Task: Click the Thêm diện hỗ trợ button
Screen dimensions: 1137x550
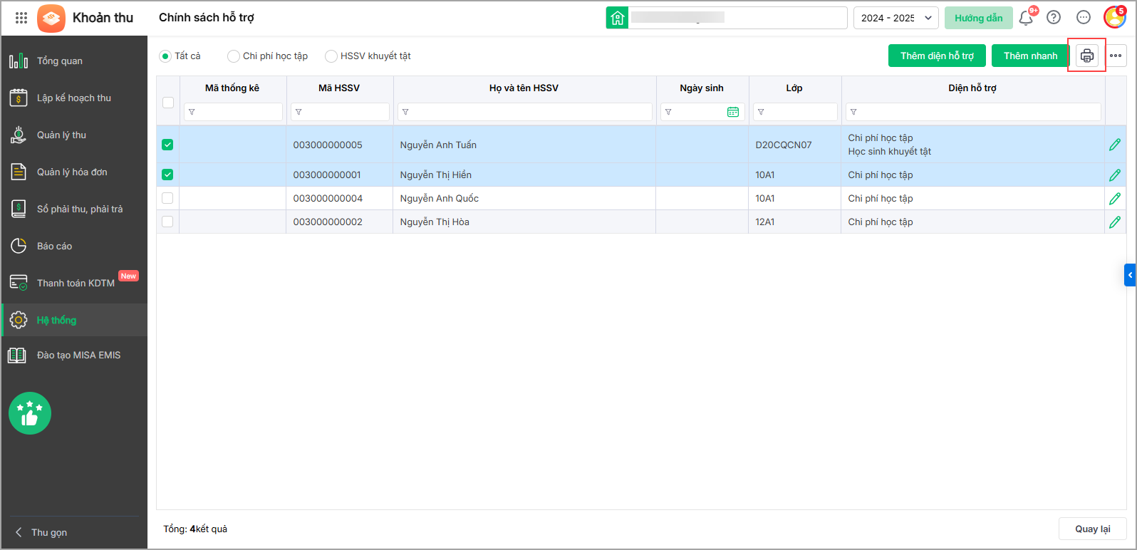Action: click(x=936, y=56)
